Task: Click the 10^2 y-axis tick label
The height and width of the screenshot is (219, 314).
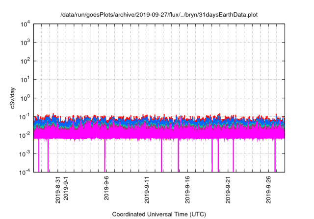Action: coord(25,61)
